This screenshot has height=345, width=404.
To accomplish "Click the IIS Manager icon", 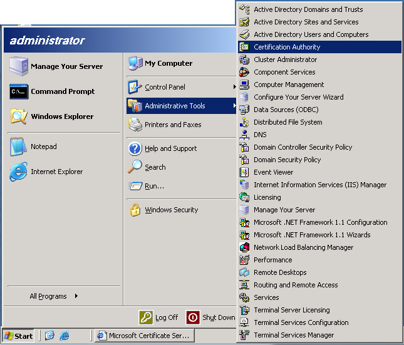I will click(x=244, y=185).
